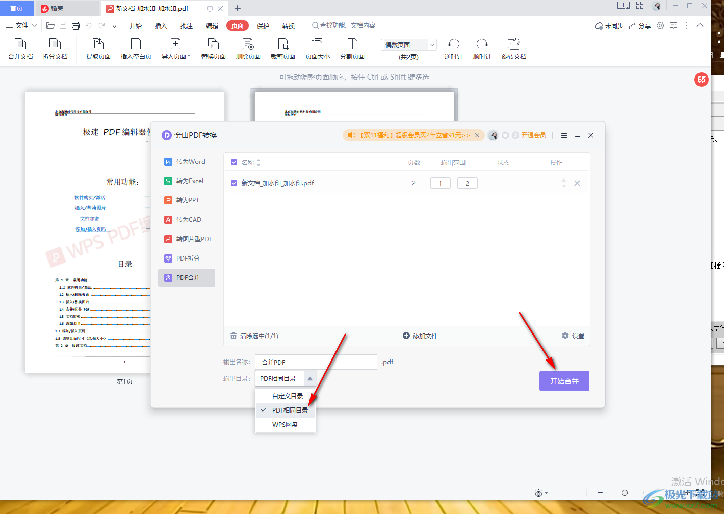The width and height of the screenshot is (724, 514).
Task: Go to the 首页 home tab
Action: point(17,8)
